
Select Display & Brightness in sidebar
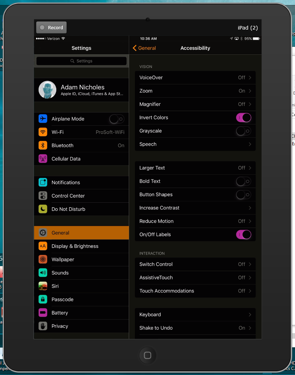pos(82,246)
